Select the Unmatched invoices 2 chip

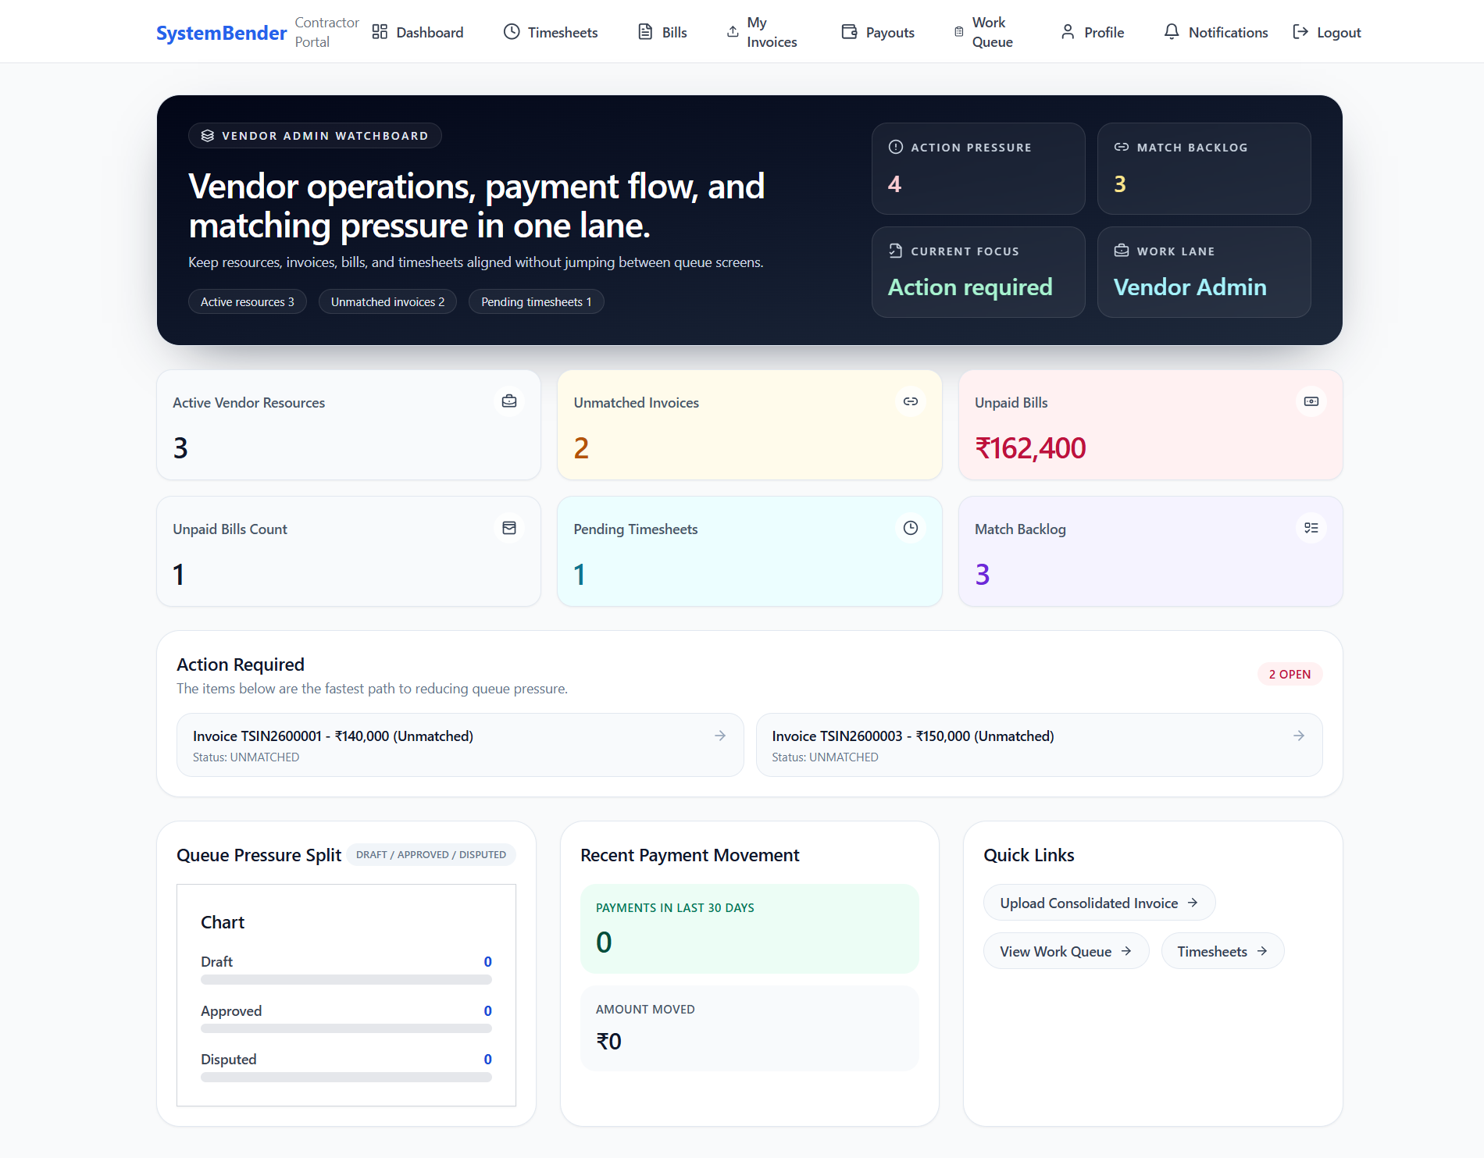387,301
